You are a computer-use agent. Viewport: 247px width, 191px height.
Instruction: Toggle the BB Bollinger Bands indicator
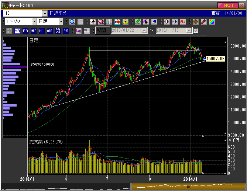point(25,31)
